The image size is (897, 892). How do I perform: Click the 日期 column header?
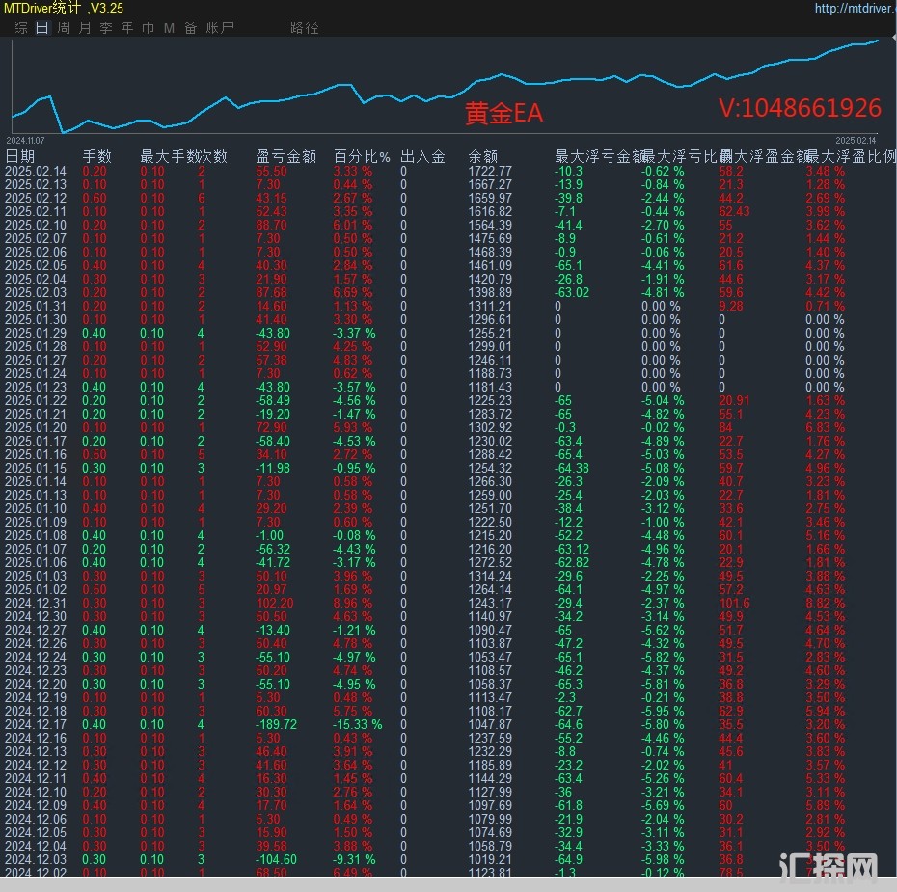pyautogui.click(x=20, y=156)
